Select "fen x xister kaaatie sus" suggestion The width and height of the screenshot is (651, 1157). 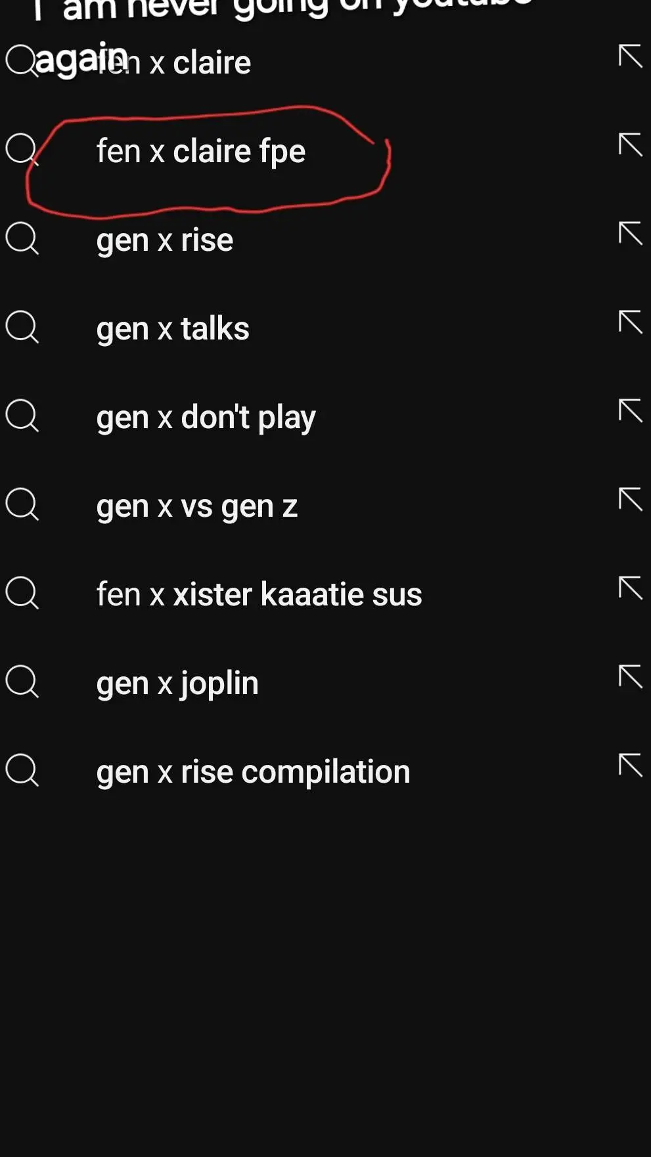(259, 595)
